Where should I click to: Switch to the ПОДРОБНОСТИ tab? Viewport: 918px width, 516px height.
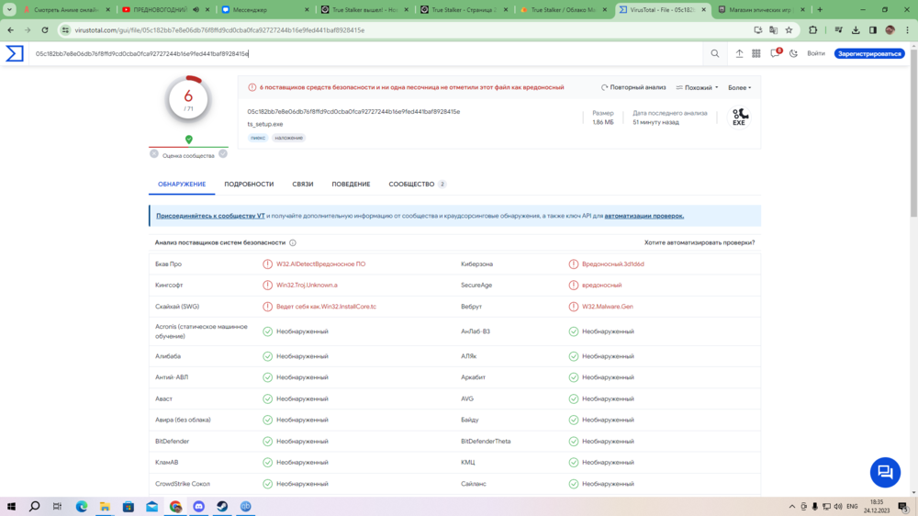(x=249, y=184)
